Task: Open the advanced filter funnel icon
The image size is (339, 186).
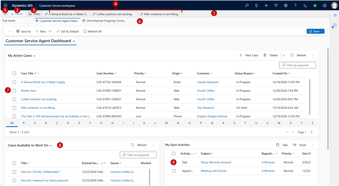Action: click(x=276, y=5)
